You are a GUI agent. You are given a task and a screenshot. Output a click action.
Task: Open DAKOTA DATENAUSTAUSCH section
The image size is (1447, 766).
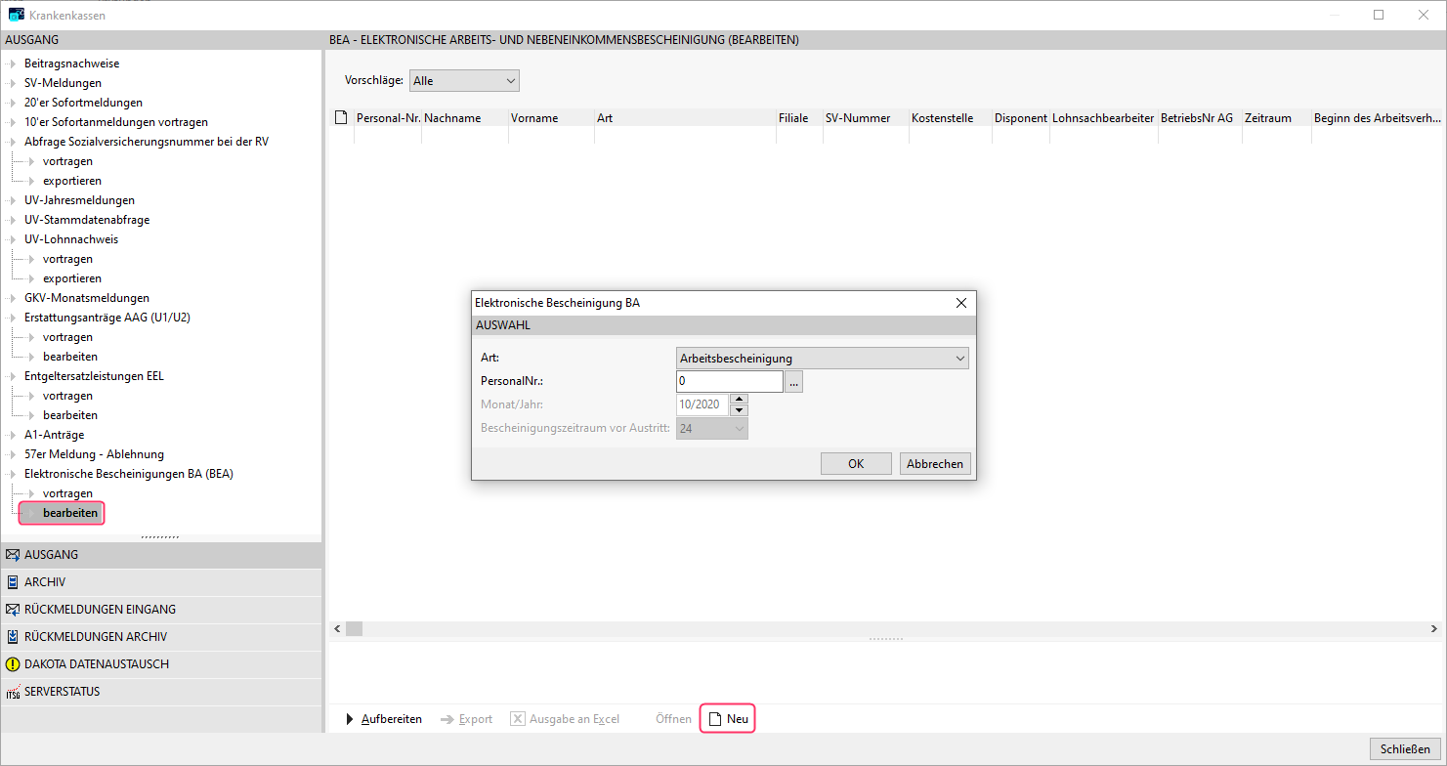pos(161,664)
